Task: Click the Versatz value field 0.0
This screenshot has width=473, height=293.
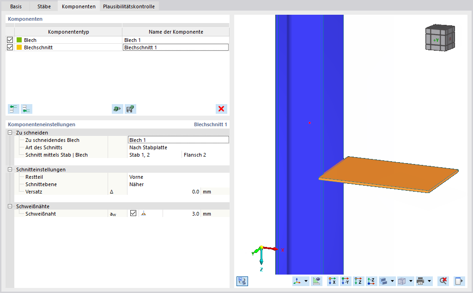Action: (x=164, y=192)
